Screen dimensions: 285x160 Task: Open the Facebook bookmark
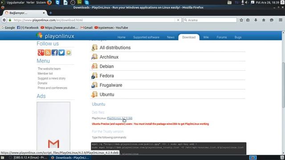point(28,28)
